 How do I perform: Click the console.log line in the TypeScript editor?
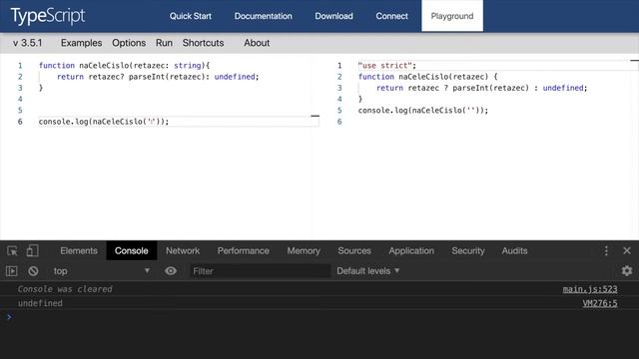click(x=104, y=122)
